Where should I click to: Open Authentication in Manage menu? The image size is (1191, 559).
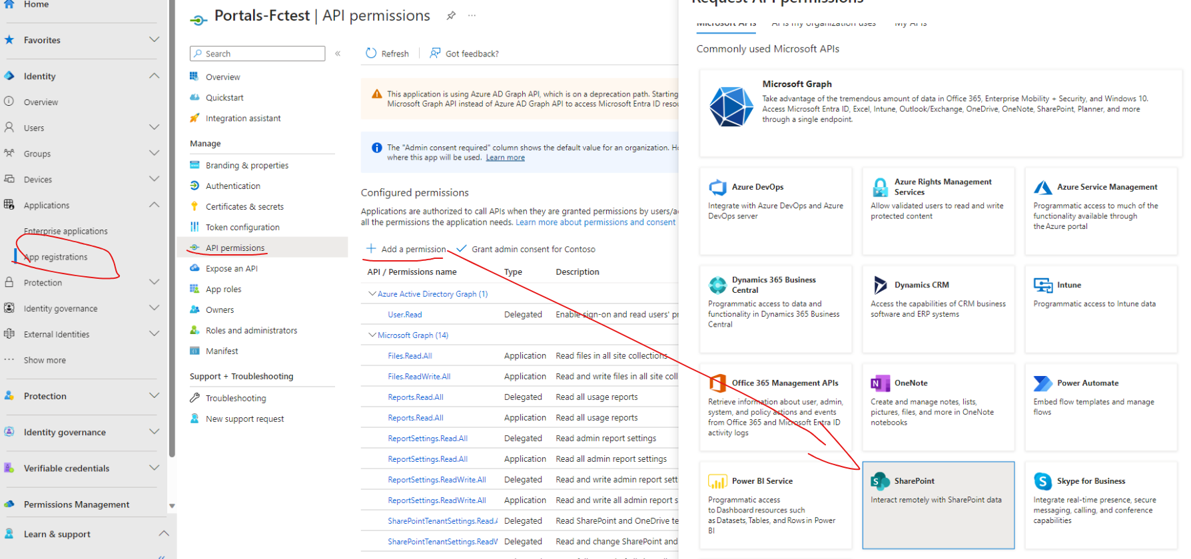tap(233, 186)
